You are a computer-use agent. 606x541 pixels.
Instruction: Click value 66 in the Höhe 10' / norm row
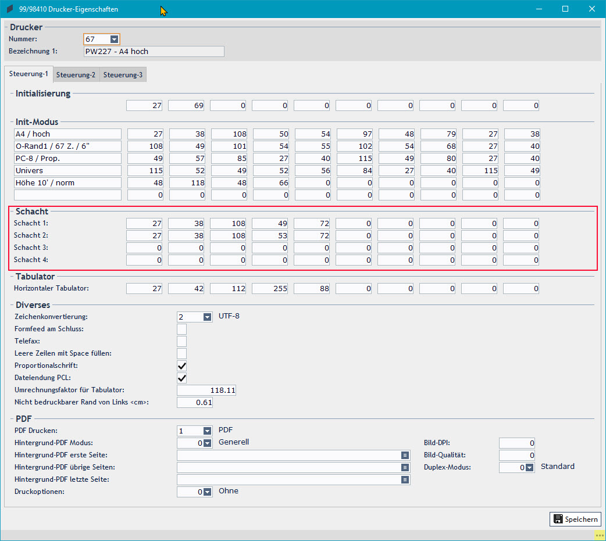(x=271, y=183)
